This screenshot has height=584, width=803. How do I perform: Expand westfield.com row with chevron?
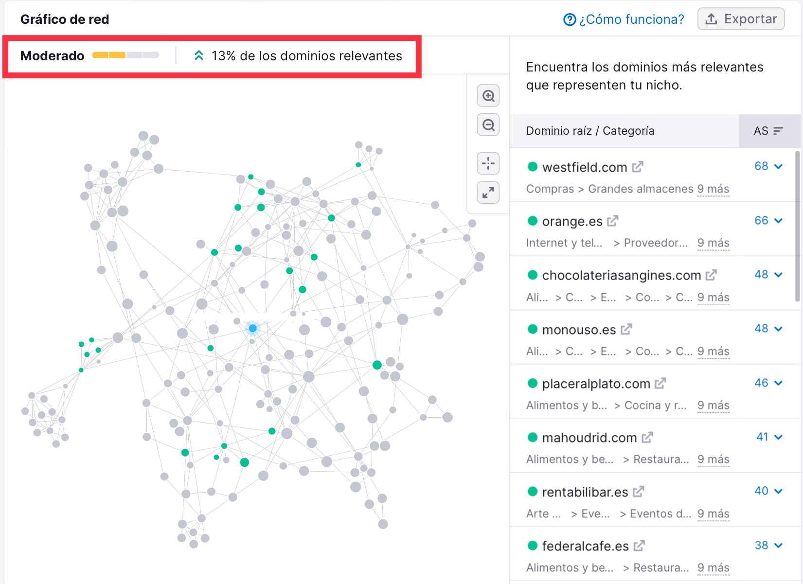coord(779,166)
